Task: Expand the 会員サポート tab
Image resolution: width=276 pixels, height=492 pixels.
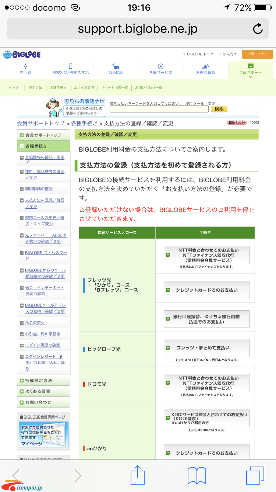Action: tap(251, 70)
